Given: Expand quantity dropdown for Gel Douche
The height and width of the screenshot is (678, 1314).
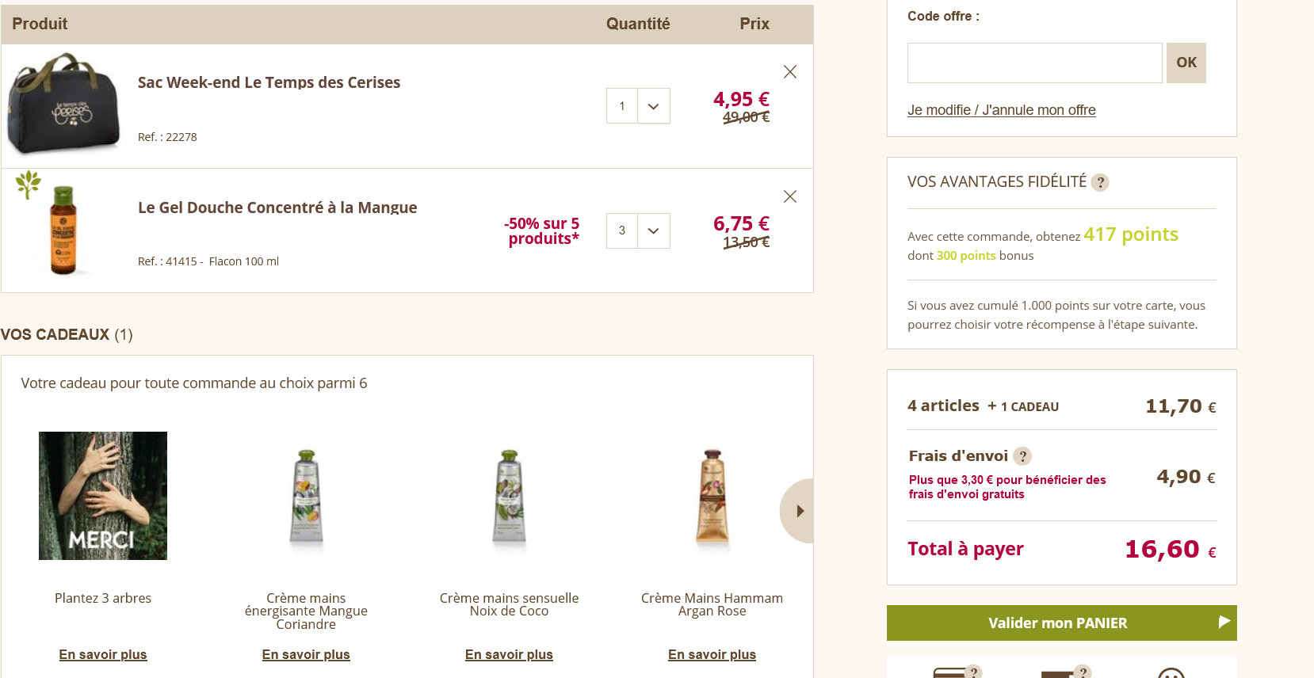Looking at the screenshot, I should (653, 230).
